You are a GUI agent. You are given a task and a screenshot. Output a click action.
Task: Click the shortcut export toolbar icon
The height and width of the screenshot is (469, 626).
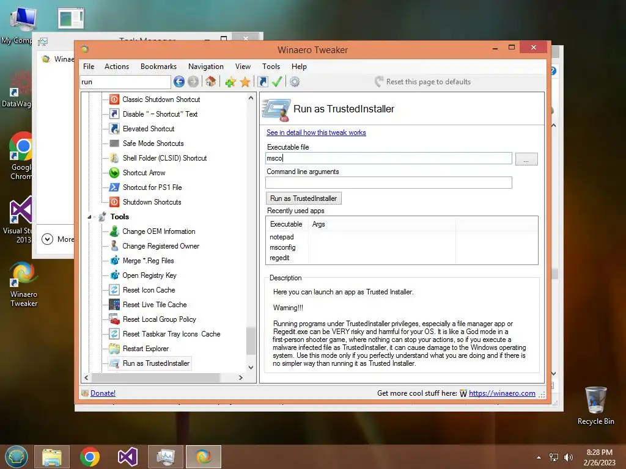[263, 82]
